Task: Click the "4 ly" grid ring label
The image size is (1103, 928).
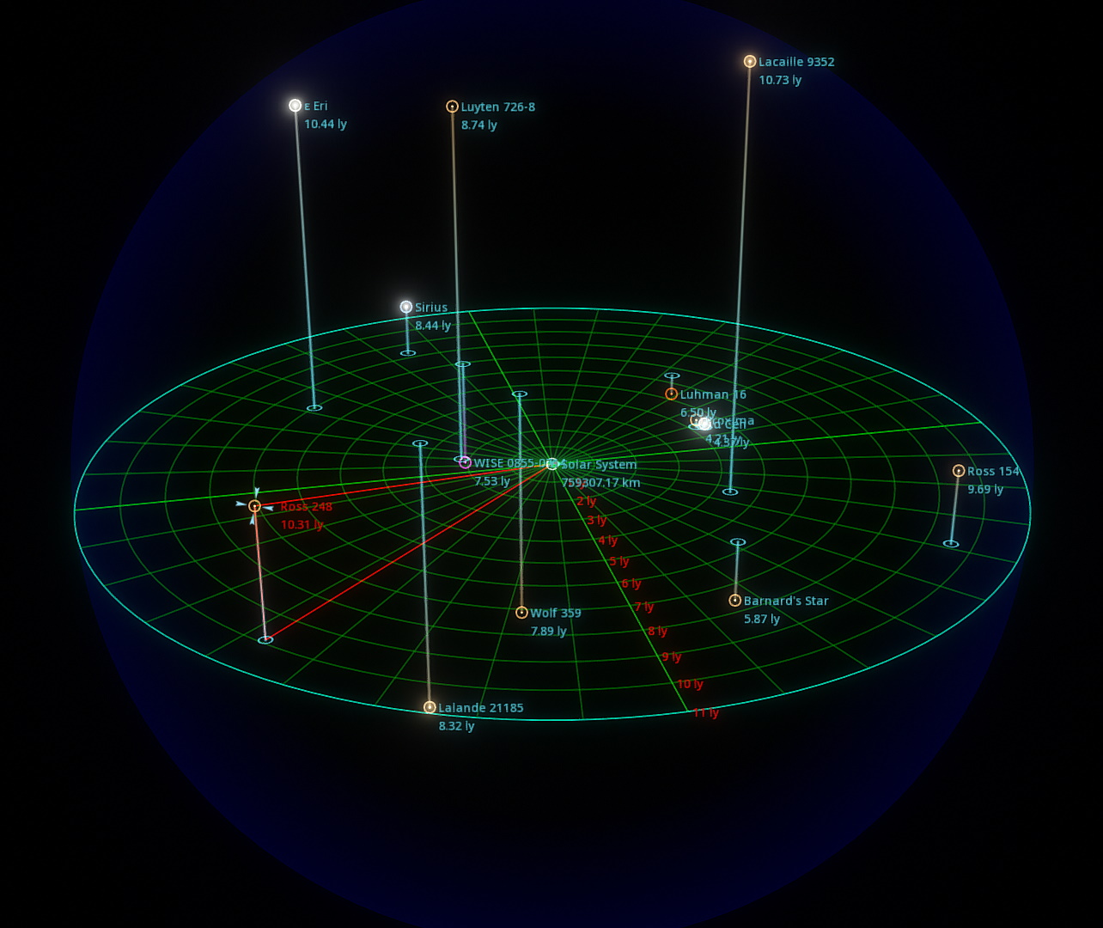Action: [x=608, y=540]
